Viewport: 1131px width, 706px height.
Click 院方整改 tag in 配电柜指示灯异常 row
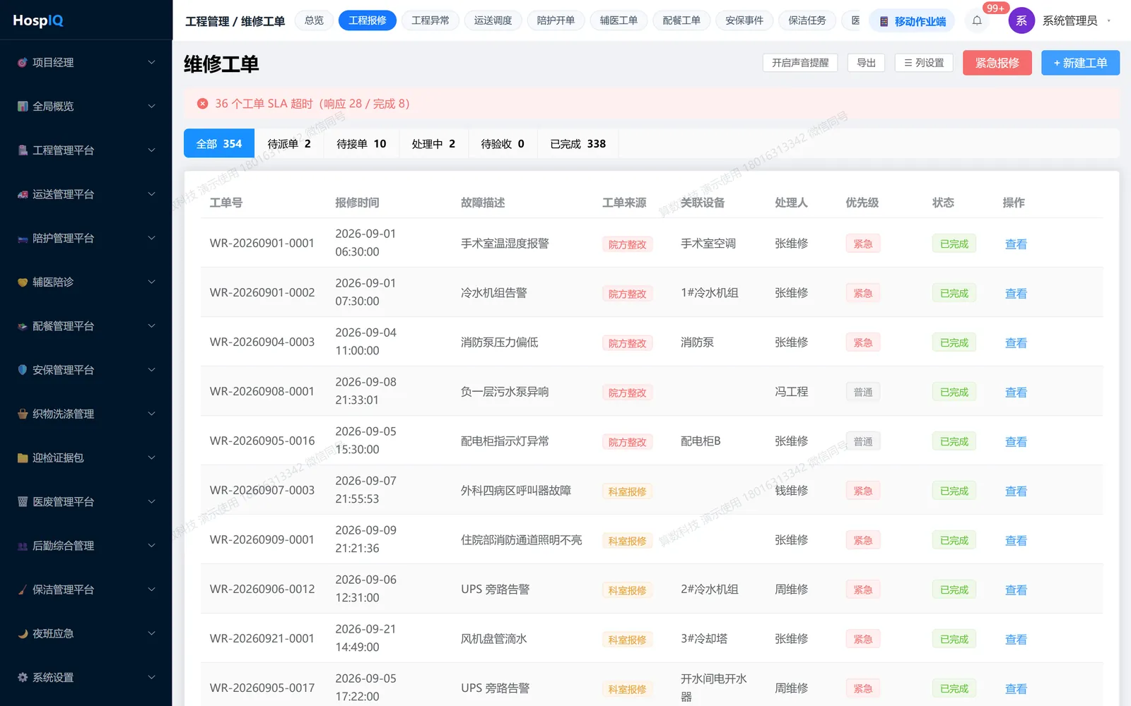627,442
